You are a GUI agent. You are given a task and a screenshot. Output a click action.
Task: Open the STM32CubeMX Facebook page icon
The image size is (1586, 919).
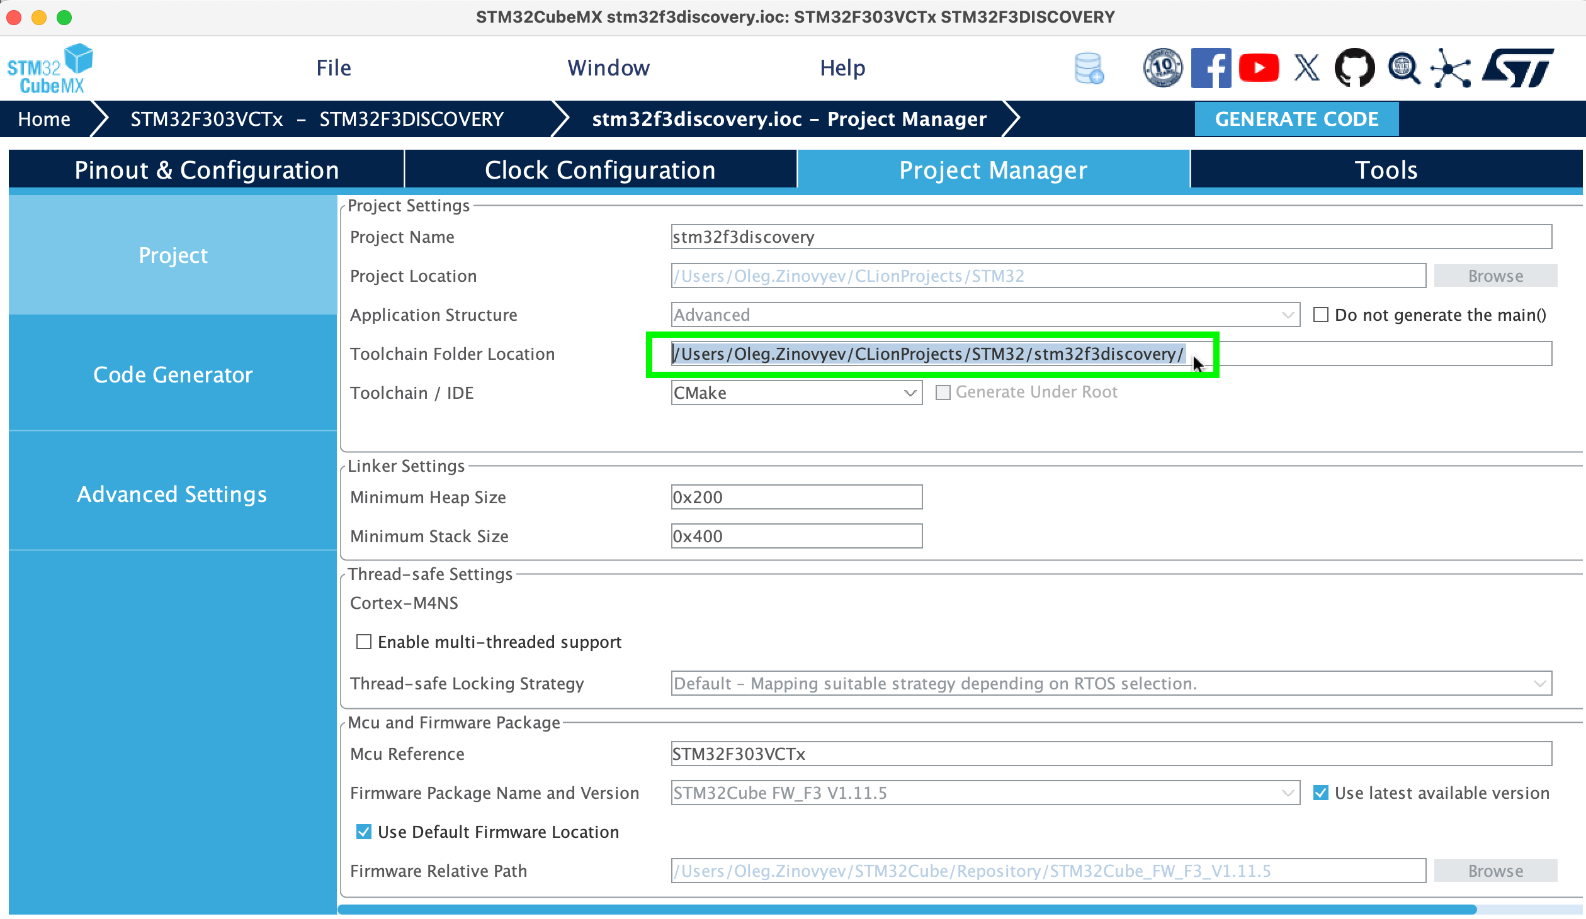coord(1211,67)
